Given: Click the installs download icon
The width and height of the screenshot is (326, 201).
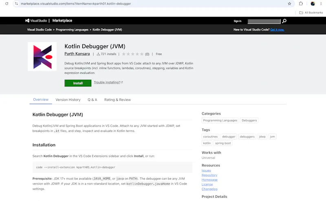Looking at the screenshot, I should [x=98, y=54].
